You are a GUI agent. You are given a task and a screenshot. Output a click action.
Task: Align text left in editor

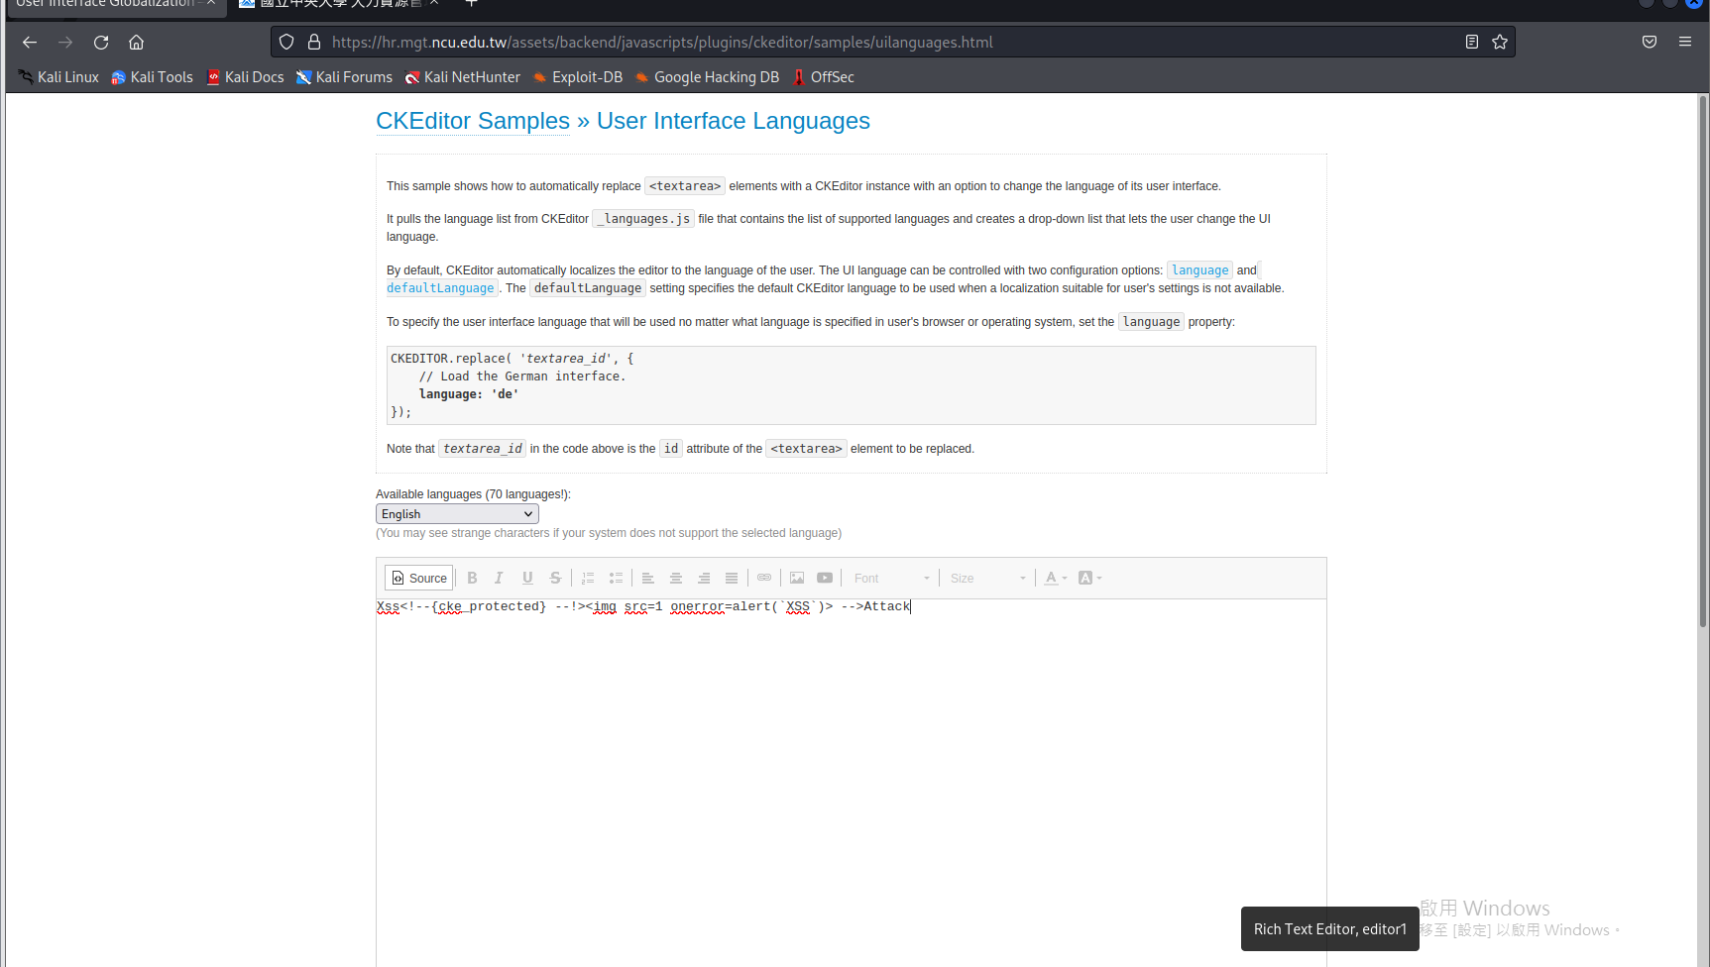(648, 578)
